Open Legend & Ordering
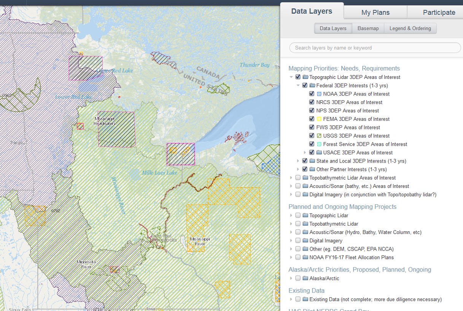 pyautogui.click(x=410, y=28)
